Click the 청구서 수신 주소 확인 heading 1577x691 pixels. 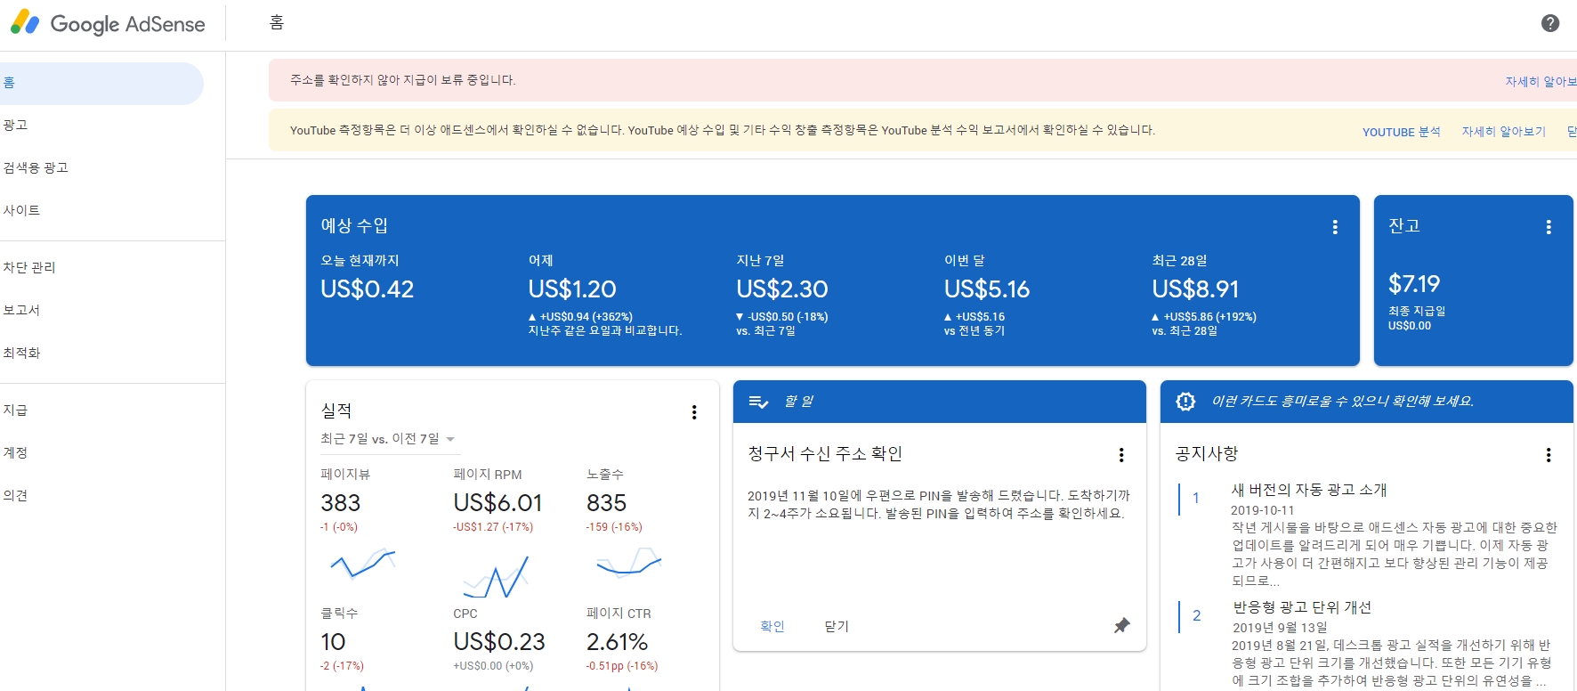pyautogui.click(x=825, y=454)
